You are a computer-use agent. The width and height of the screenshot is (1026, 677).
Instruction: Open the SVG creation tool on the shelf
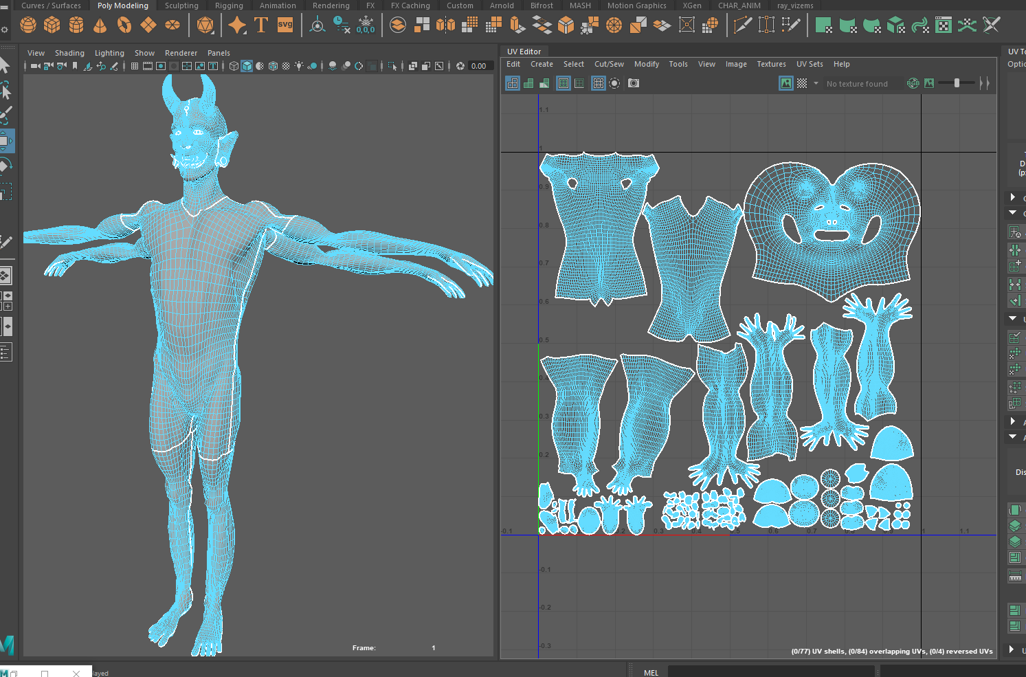point(285,25)
